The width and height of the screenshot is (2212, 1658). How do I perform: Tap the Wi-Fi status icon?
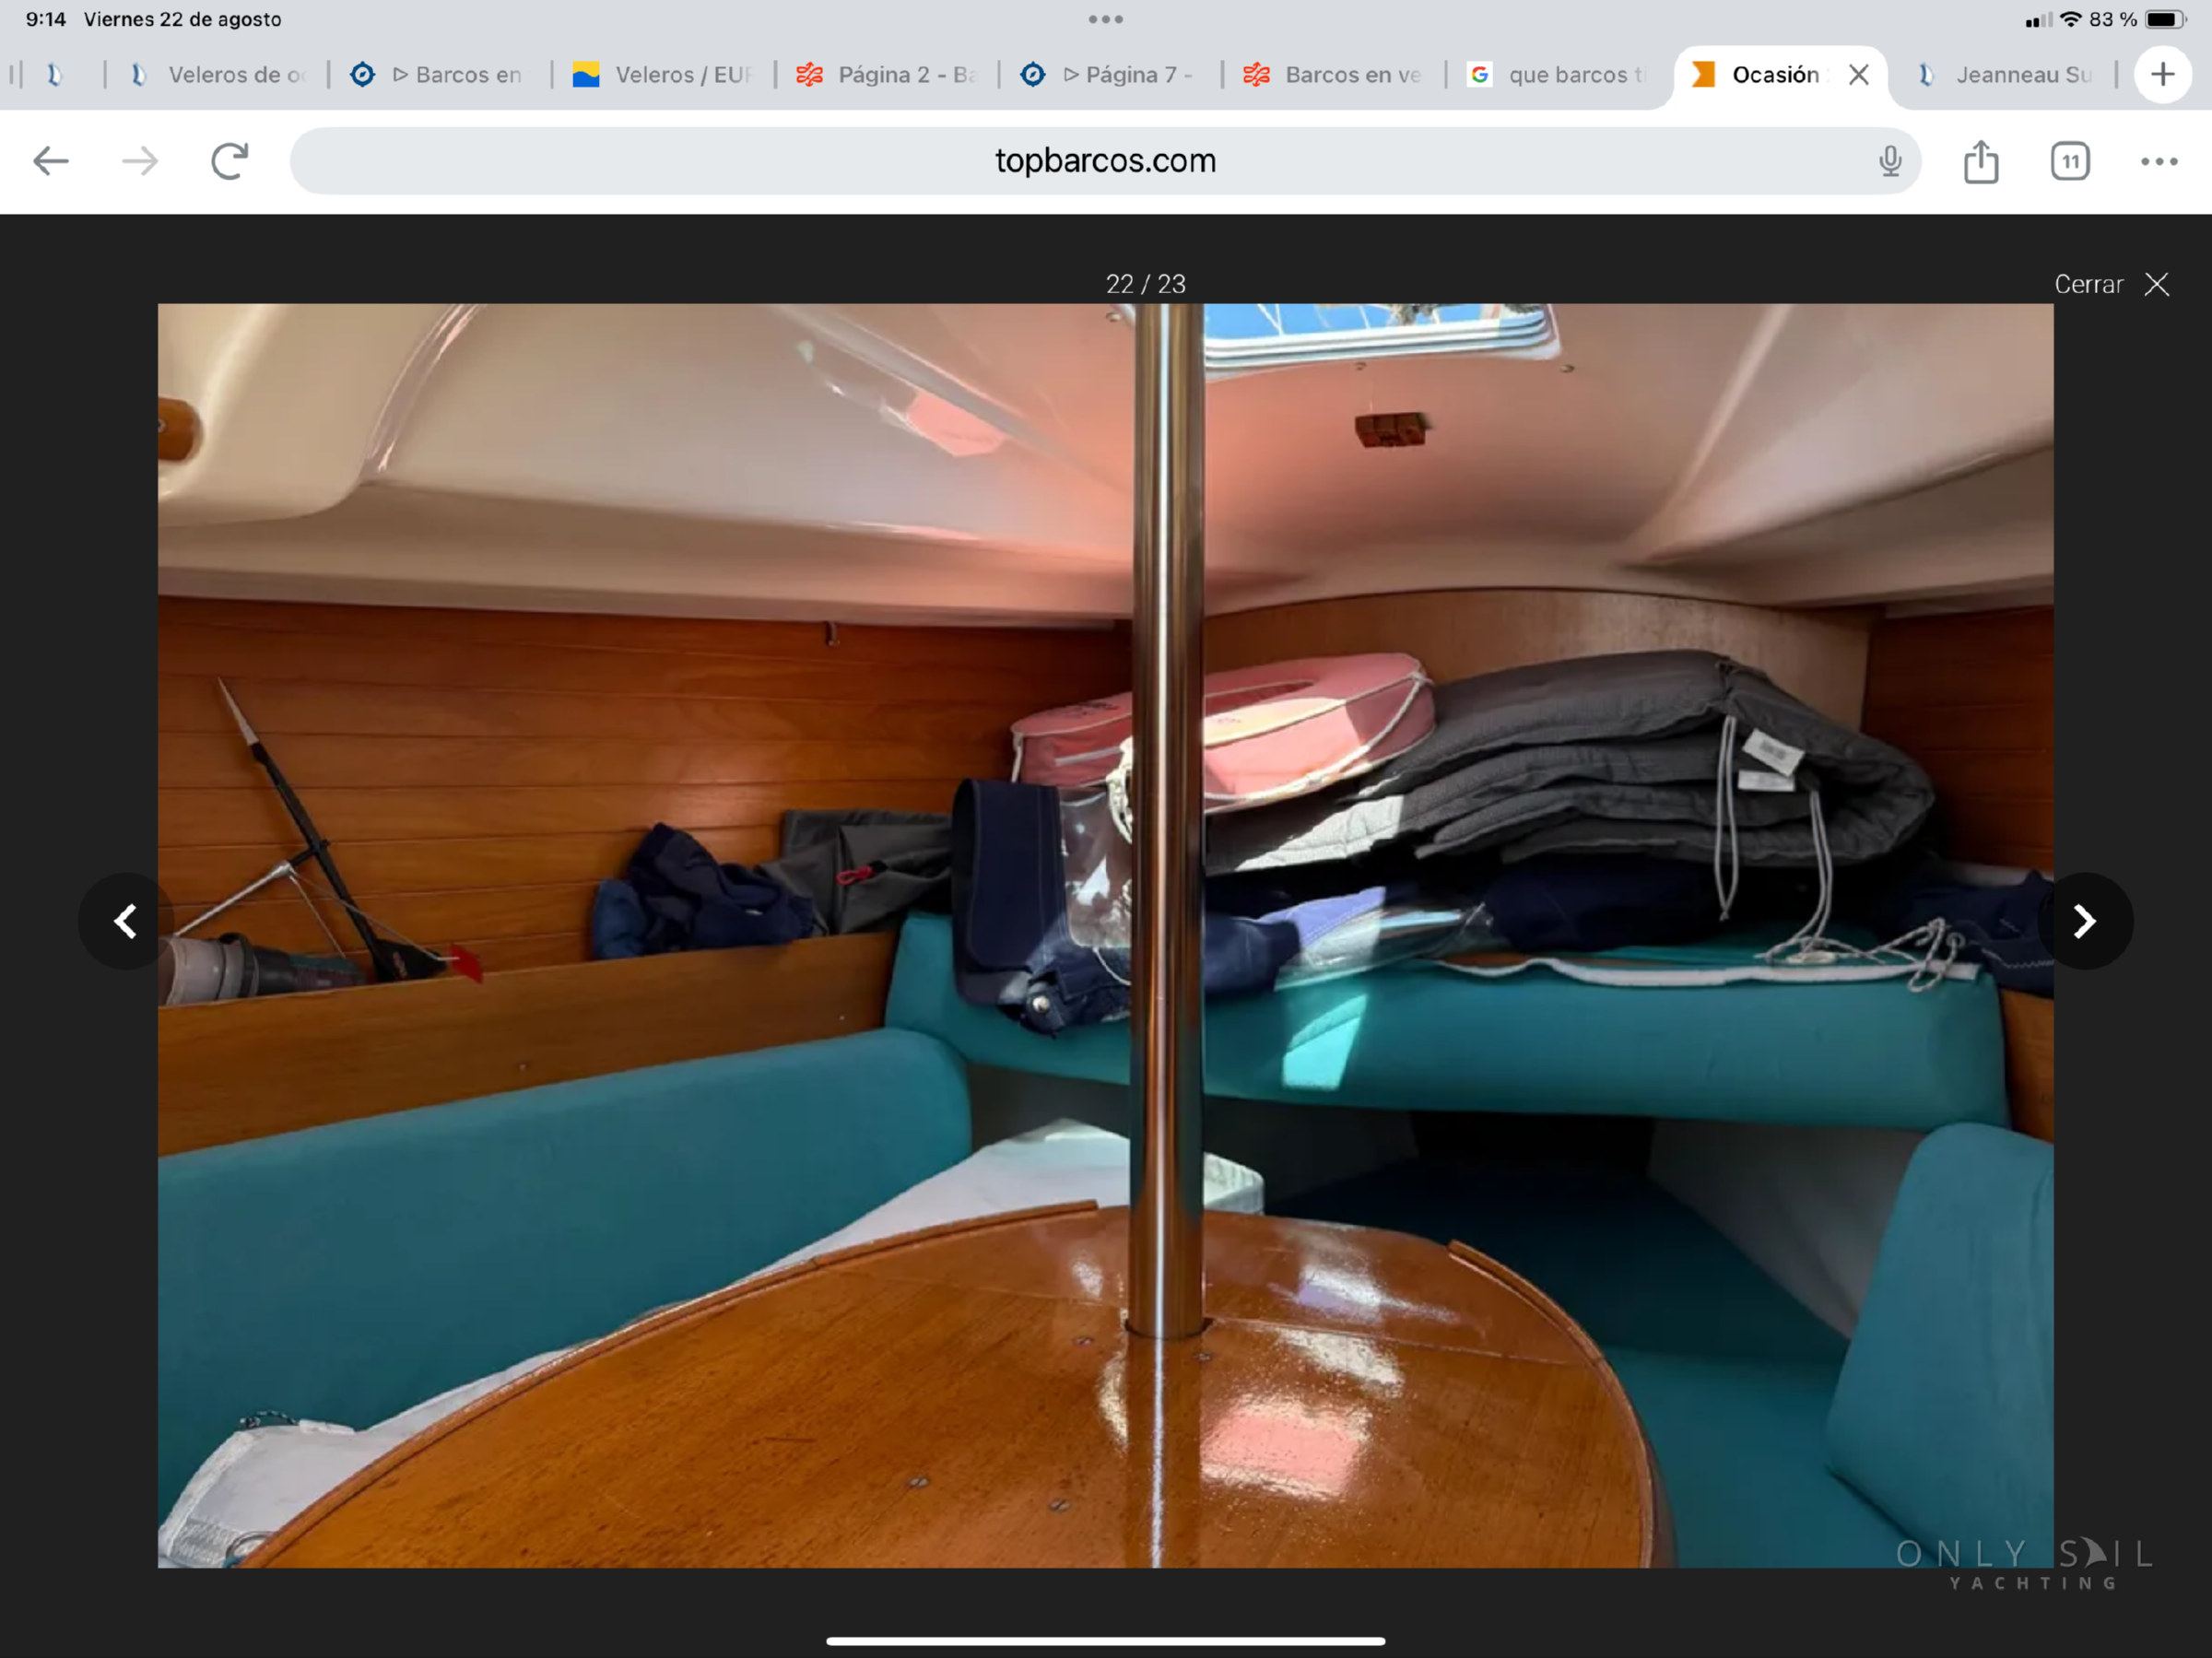pyautogui.click(x=2071, y=19)
